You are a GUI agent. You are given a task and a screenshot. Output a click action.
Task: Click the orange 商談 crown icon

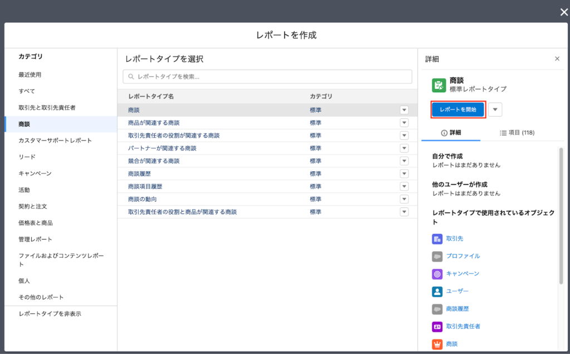[x=437, y=344]
